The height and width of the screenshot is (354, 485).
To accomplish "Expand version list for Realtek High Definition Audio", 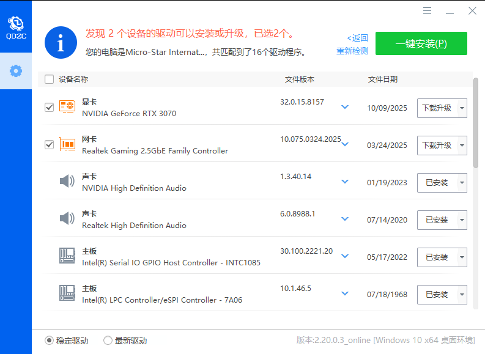I will click(345, 219).
